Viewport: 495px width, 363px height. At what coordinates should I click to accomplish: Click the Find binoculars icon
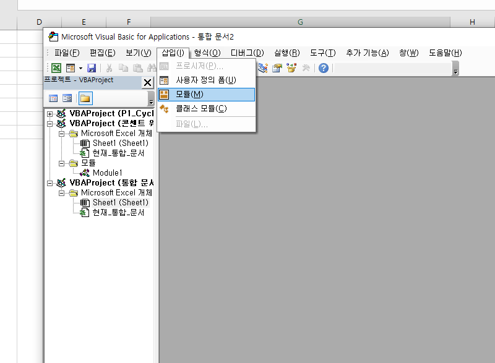152,68
